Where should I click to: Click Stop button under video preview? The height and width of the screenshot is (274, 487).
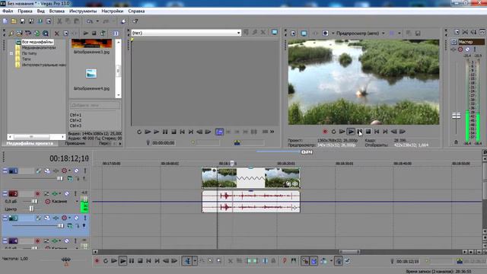pyautogui.click(x=368, y=132)
